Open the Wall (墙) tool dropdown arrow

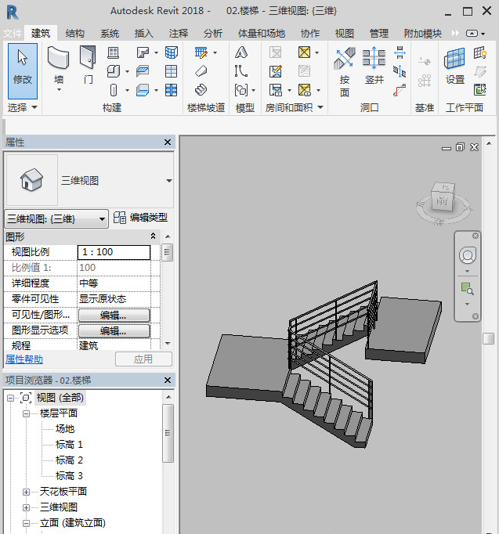click(x=59, y=90)
